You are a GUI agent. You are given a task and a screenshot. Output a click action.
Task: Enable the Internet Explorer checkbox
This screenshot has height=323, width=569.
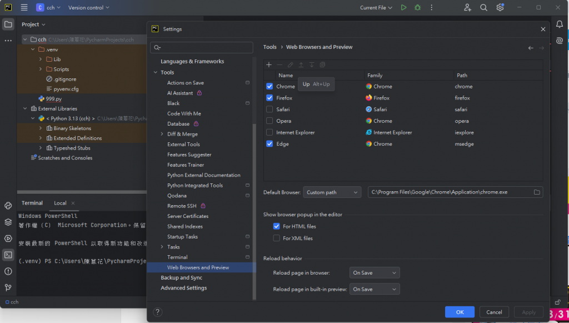(269, 132)
